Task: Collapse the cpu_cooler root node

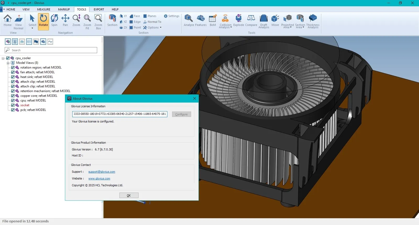Action: tap(3, 58)
